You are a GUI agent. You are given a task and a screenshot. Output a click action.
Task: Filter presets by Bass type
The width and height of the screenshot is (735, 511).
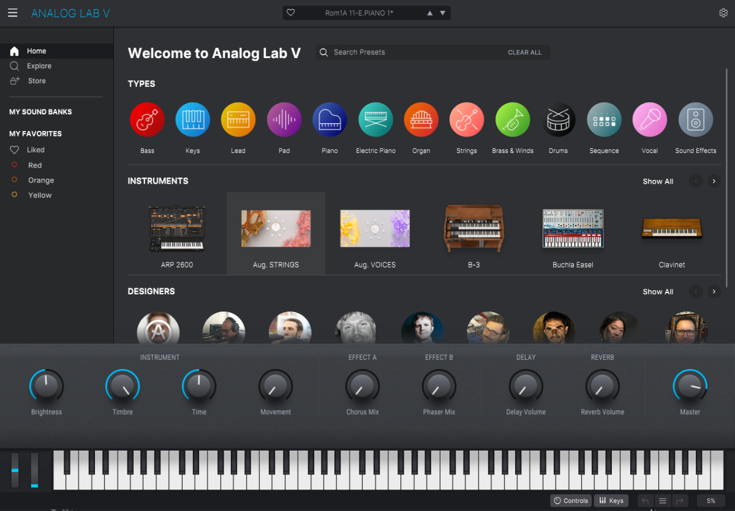pyautogui.click(x=147, y=119)
